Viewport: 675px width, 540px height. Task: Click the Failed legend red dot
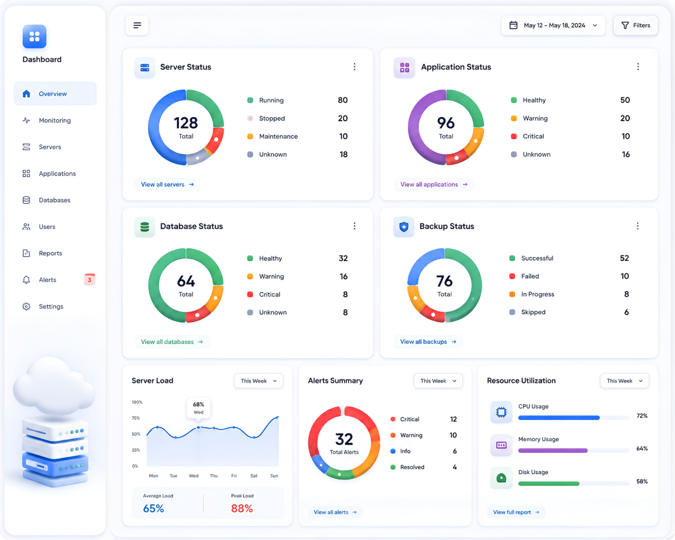pyautogui.click(x=512, y=276)
